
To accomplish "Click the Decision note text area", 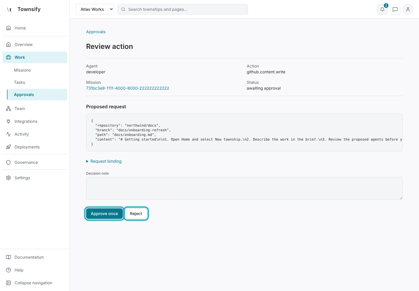I will [244, 188].
